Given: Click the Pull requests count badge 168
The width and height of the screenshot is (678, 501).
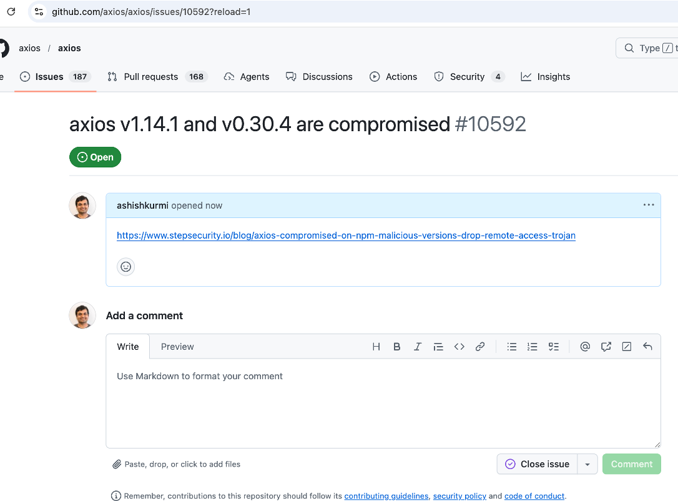Looking at the screenshot, I should (196, 77).
